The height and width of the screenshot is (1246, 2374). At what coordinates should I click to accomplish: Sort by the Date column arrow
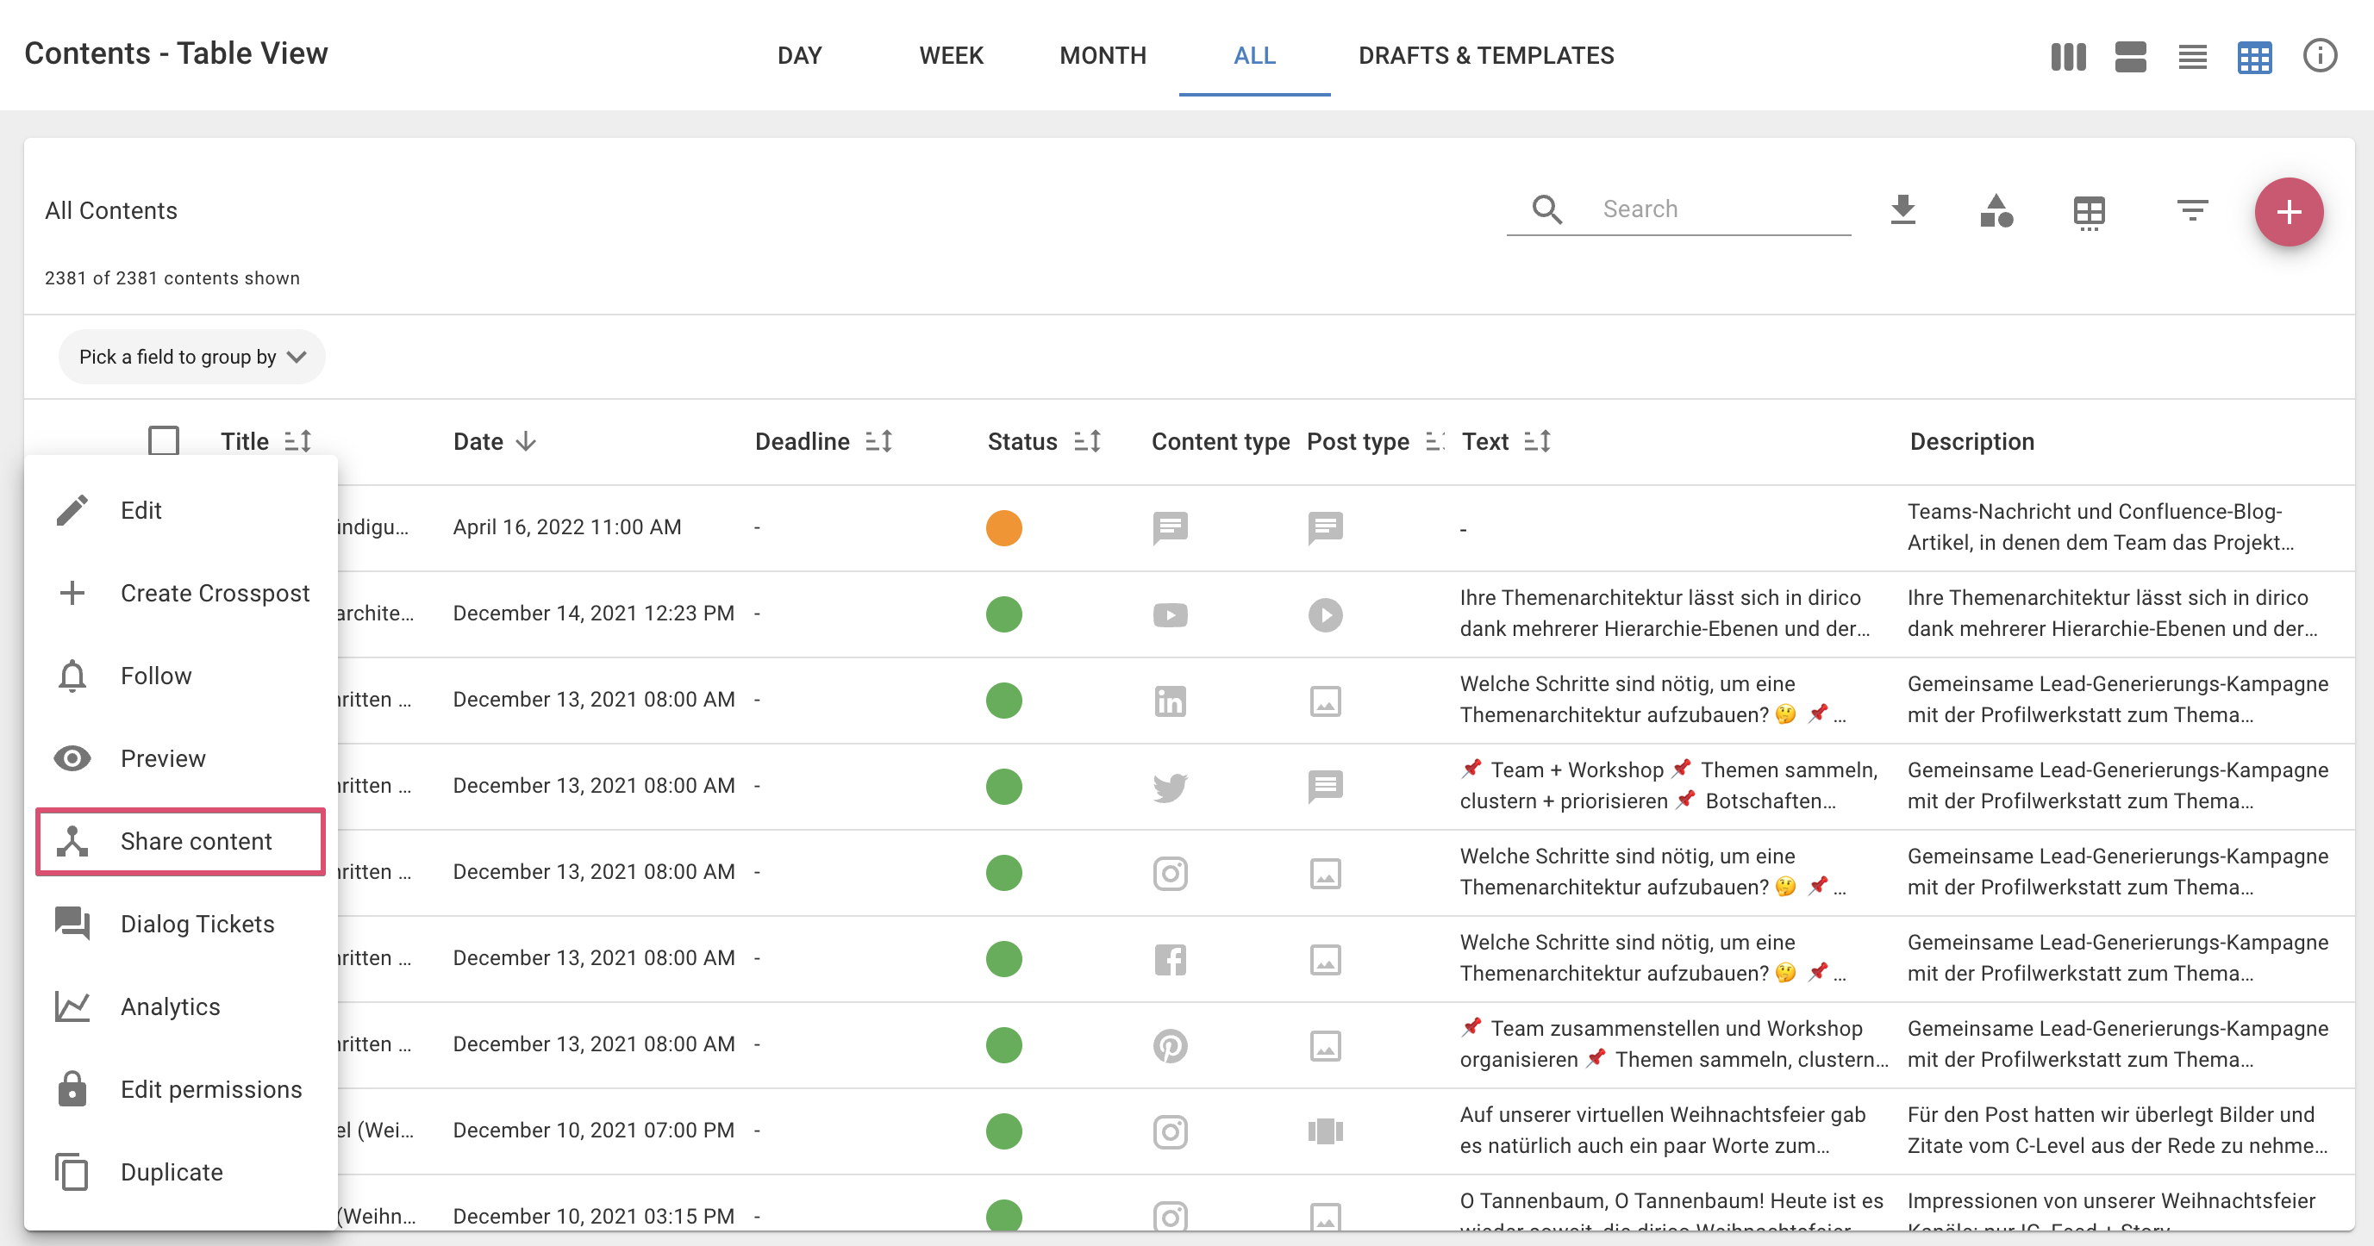pyautogui.click(x=526, y=441)
